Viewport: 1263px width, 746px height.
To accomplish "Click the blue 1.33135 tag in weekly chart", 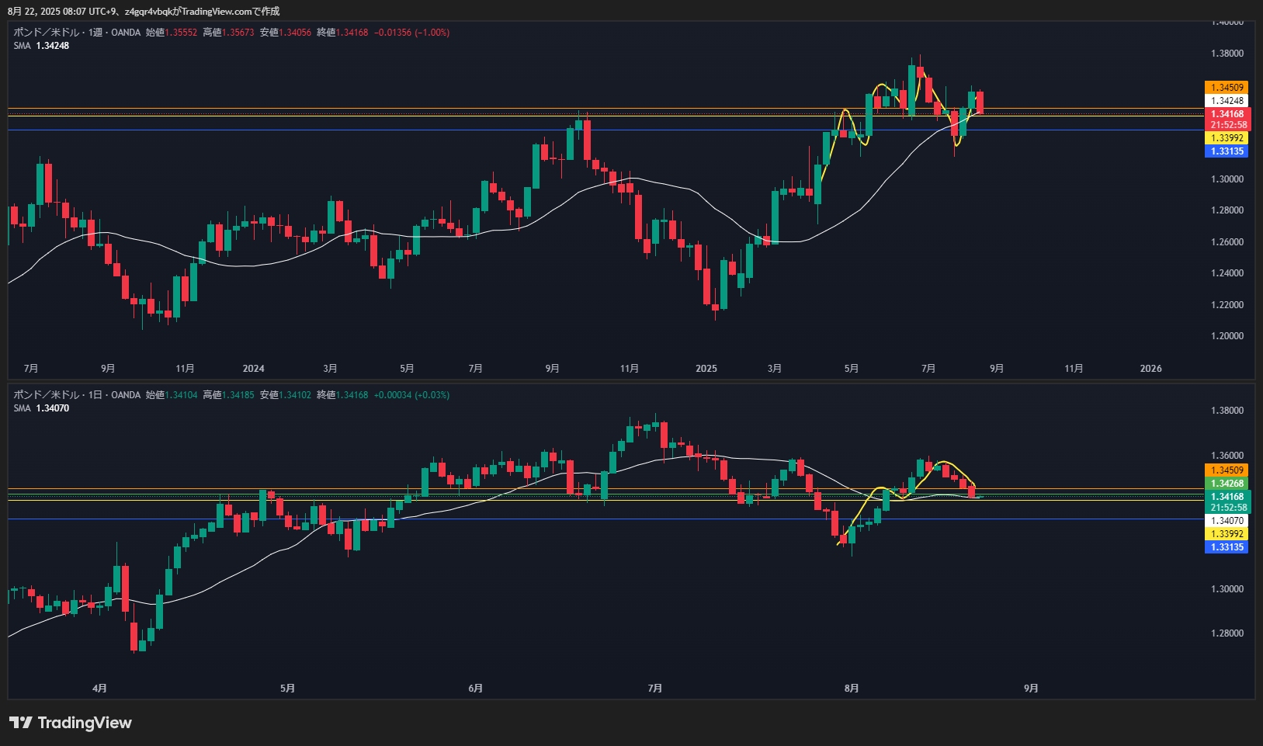I will tap(1227, 151).
